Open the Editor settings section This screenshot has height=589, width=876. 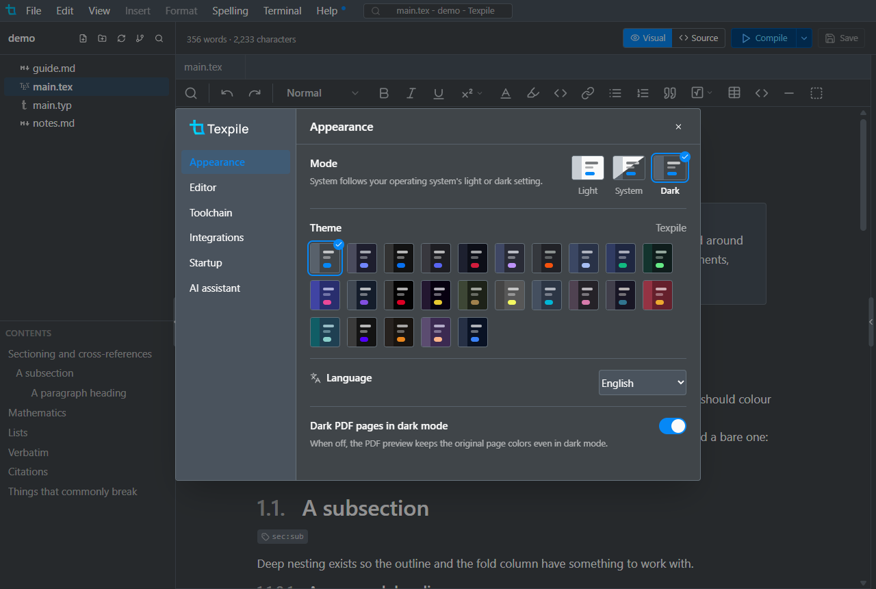coord(236,188)
